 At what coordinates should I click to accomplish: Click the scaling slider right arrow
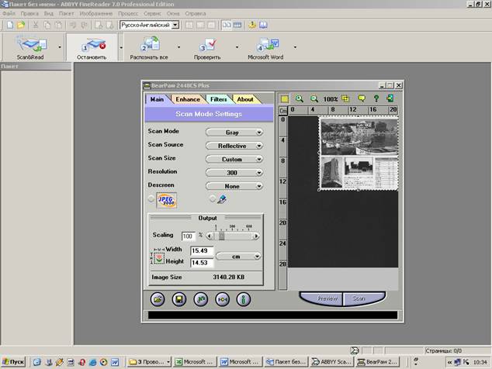256,236
